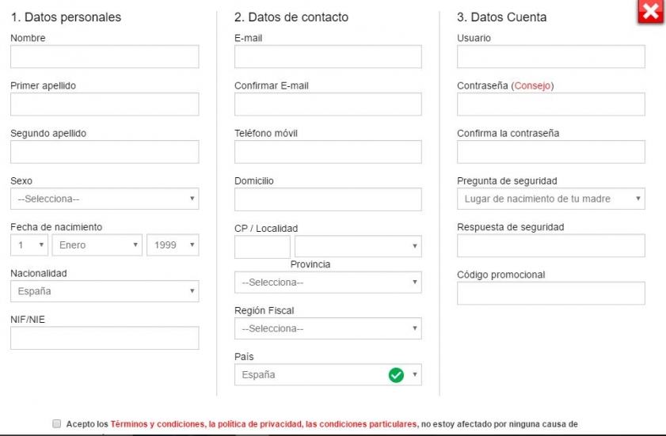Image resolution: width=666 pixels, height=436 pixels.
Task: Focus the Código promocional field
Action: click(551, 293)
